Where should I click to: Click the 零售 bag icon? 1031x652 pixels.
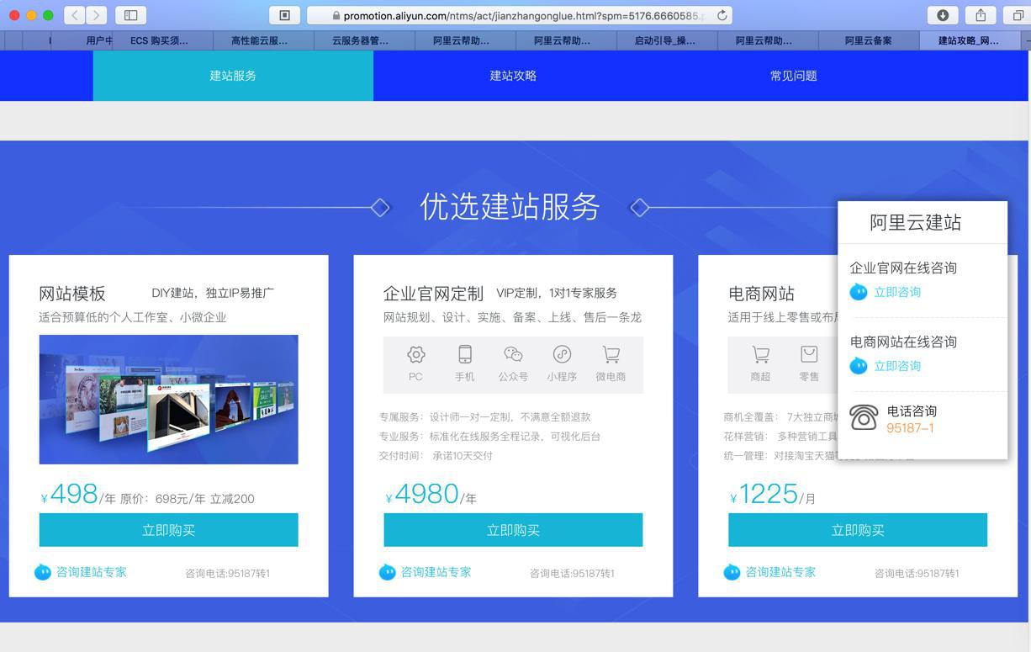click(x=809, y=354)
